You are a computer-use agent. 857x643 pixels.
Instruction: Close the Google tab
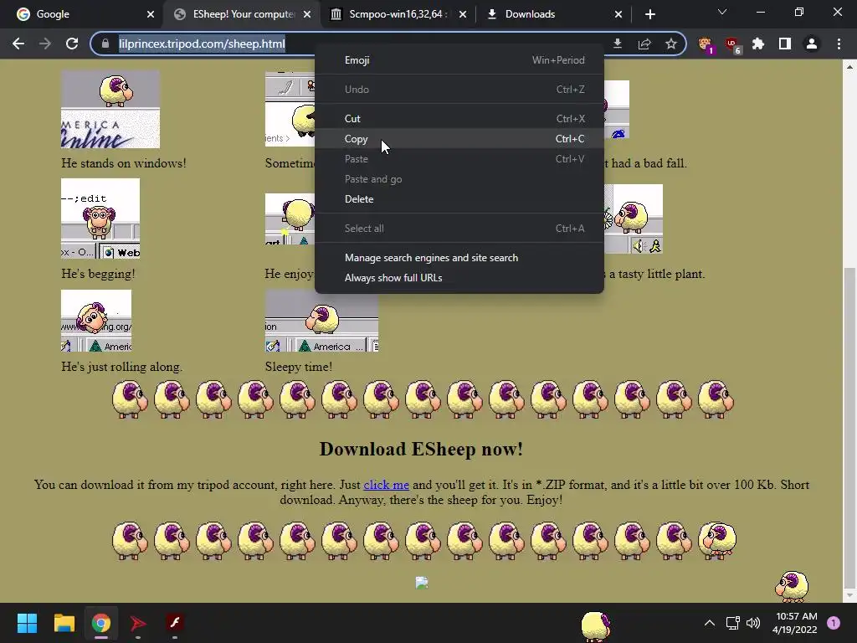[x=151, y=14]
